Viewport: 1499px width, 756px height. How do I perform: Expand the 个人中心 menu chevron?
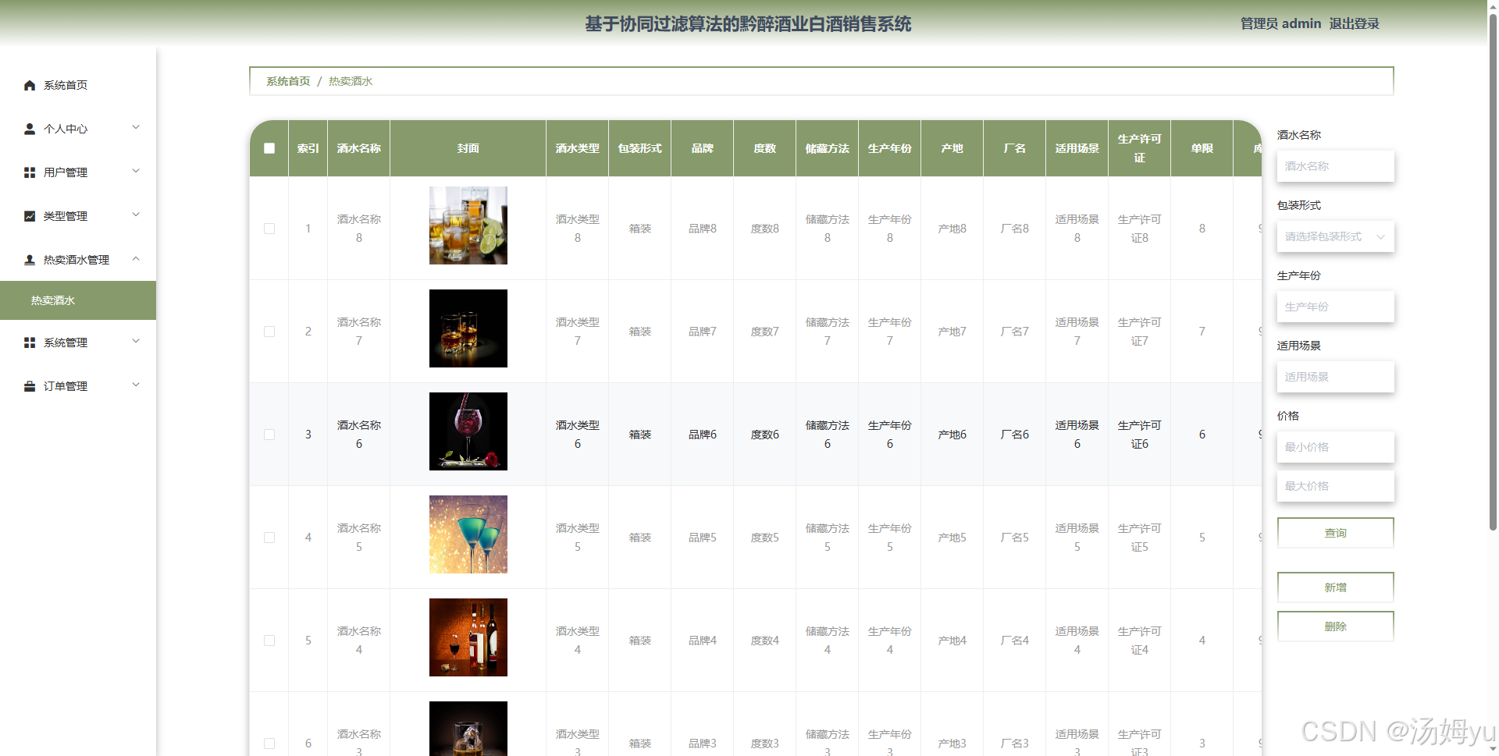coord(136,127)
